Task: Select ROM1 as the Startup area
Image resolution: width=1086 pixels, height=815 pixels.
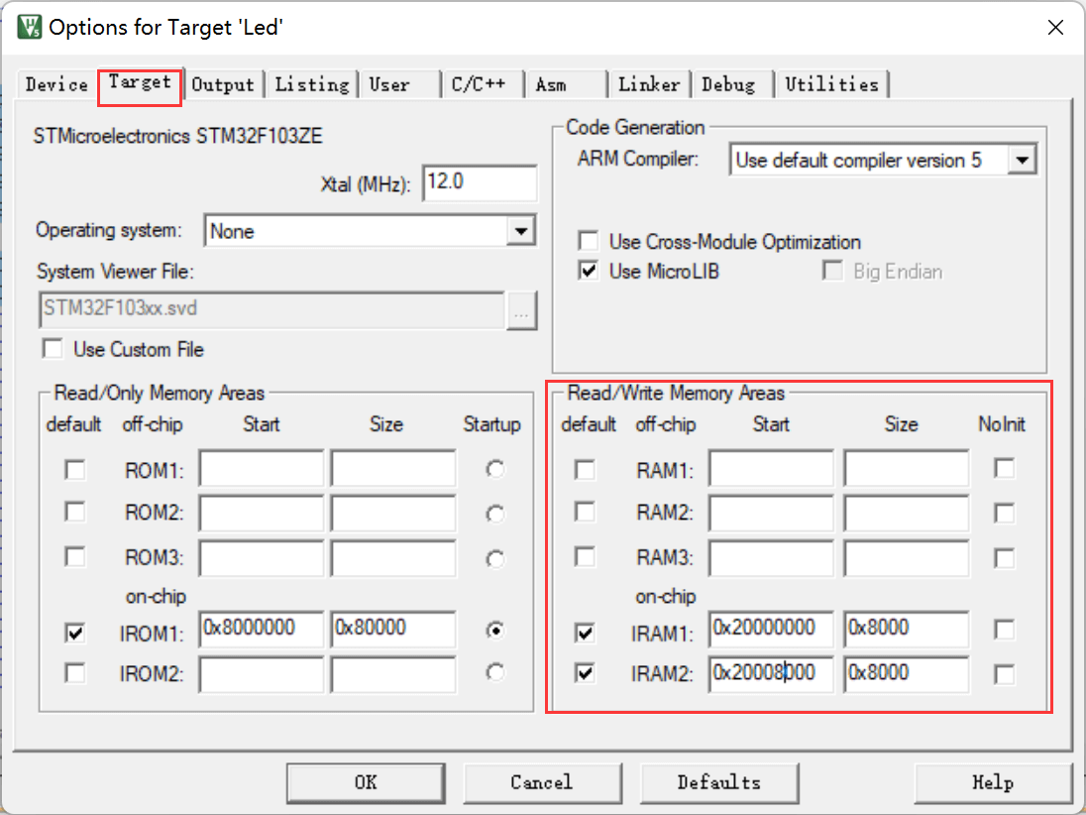Action: click(495, 470)
